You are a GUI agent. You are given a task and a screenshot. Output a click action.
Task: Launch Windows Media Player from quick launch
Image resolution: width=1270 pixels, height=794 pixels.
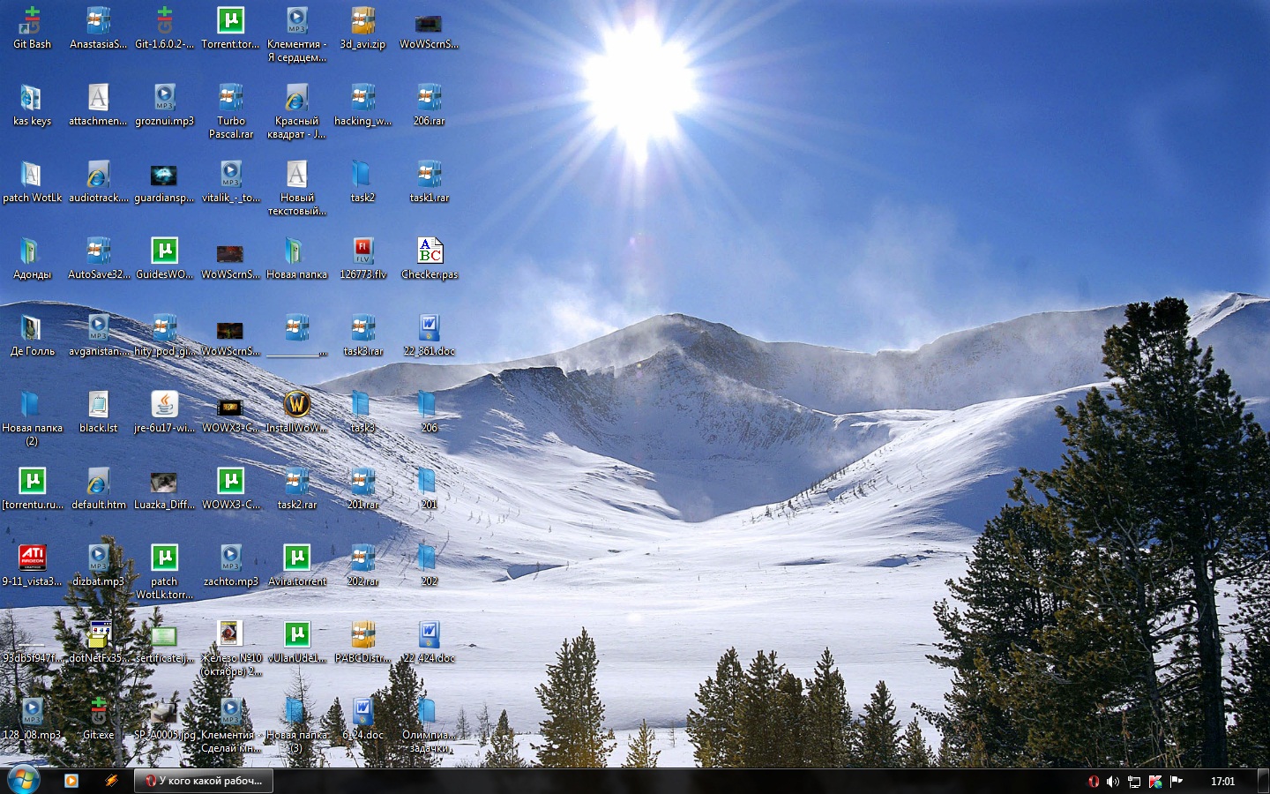click(71, 781)
